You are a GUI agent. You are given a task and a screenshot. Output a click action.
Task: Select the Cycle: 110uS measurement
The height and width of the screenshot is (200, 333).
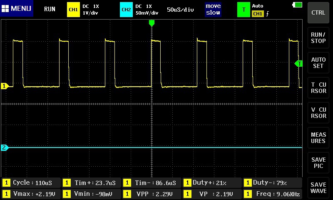(x=31, y=182)
